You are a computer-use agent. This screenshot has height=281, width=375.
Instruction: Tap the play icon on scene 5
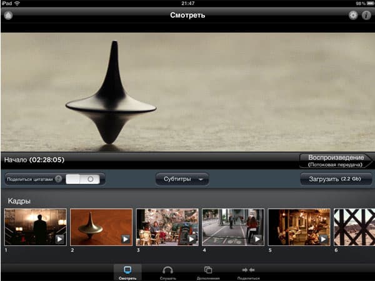323,239
